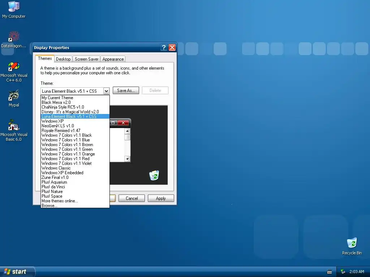Image resolution: width=370 pixels, height=277 pixels.
Task: Switch to the Screen Saver tab
Action: (x=86, y=59)
